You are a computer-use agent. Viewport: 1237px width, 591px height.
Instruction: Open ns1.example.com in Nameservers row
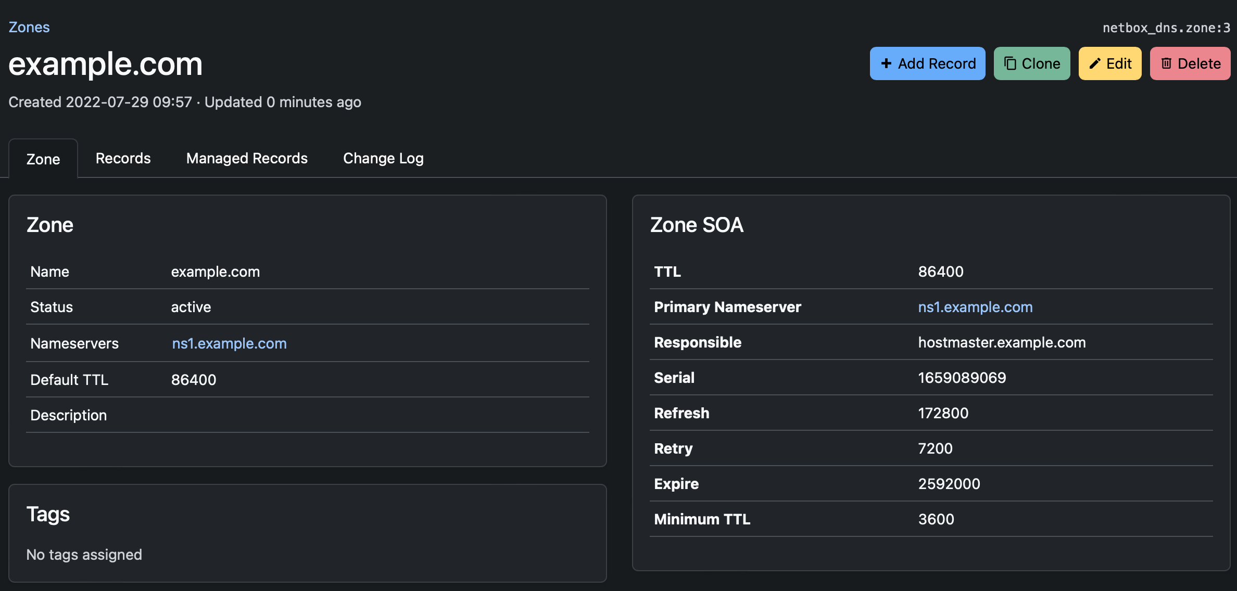(229, 343)
